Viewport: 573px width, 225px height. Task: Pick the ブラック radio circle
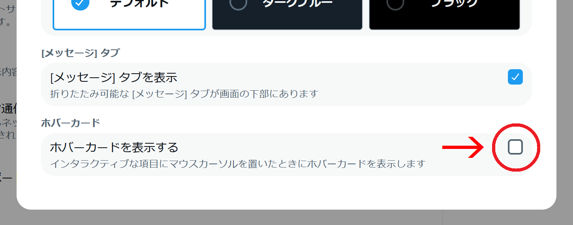pyautogui.click(x=395, y=3)
